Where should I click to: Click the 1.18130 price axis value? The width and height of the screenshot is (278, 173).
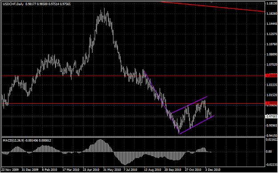pos(272,4)
